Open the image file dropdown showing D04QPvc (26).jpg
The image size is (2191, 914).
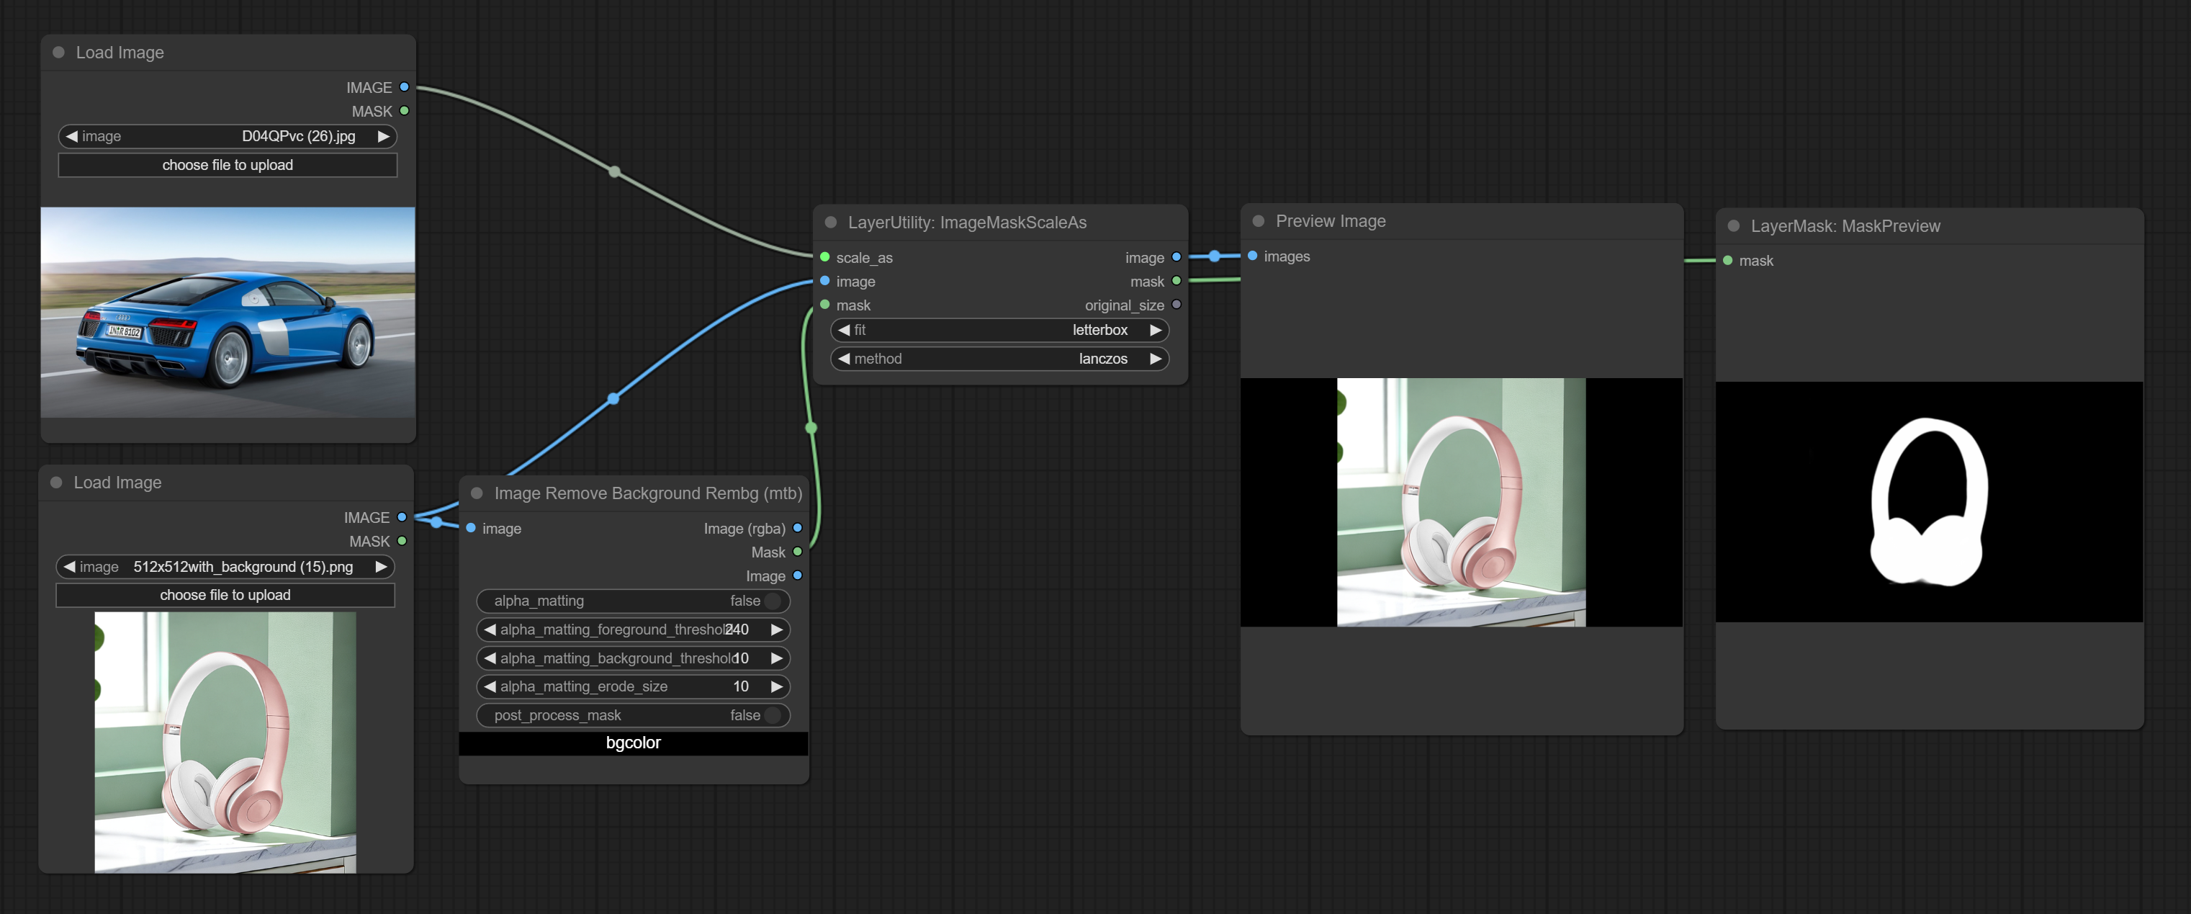point(227,136)
